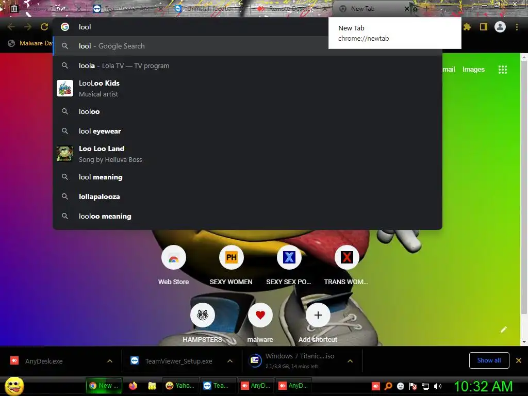Open the Malware bookmark
Viewport: 528px width, 396px height.
[x=30, y=43]
